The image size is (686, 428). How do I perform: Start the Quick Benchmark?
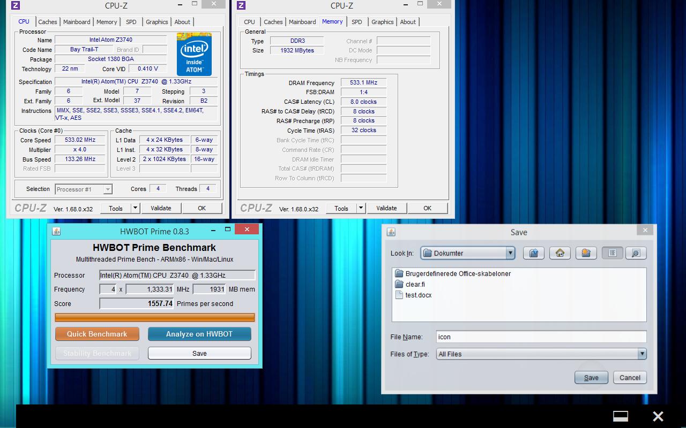coord(97,334)
